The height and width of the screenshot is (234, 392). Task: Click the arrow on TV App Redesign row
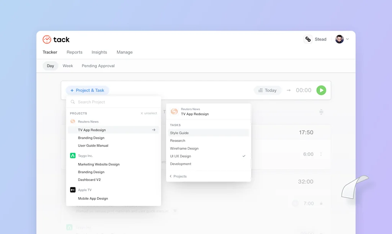[x=154, y=130]
